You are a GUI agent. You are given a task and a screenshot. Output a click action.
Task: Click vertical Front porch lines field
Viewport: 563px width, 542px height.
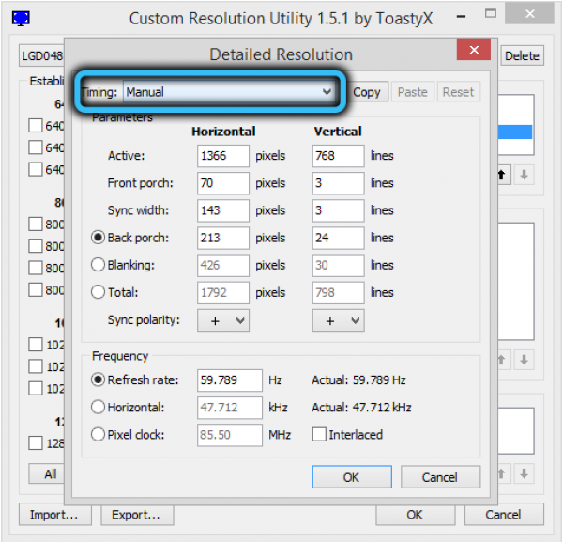[338, 183]
